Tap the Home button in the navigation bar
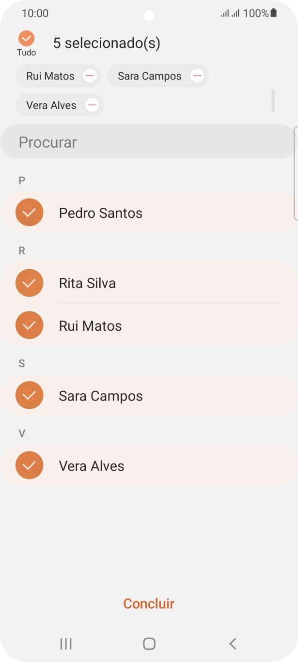Image resolution: width=298 pixels, height=662 pixels. coord(149,644)
